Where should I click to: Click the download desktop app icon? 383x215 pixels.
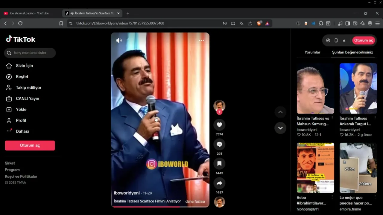click(x=344, y=40)
